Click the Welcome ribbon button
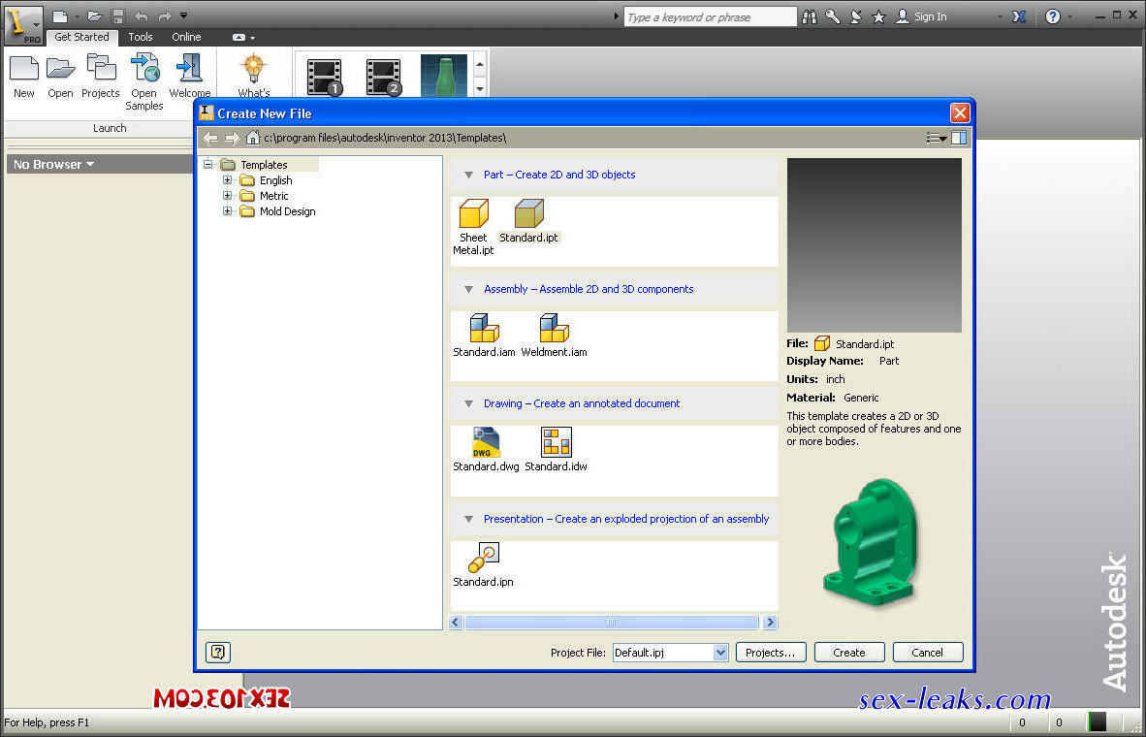 [x=189, y=76]
